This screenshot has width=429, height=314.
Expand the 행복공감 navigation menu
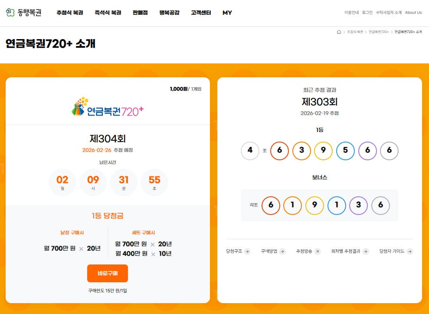pos(169,13)
